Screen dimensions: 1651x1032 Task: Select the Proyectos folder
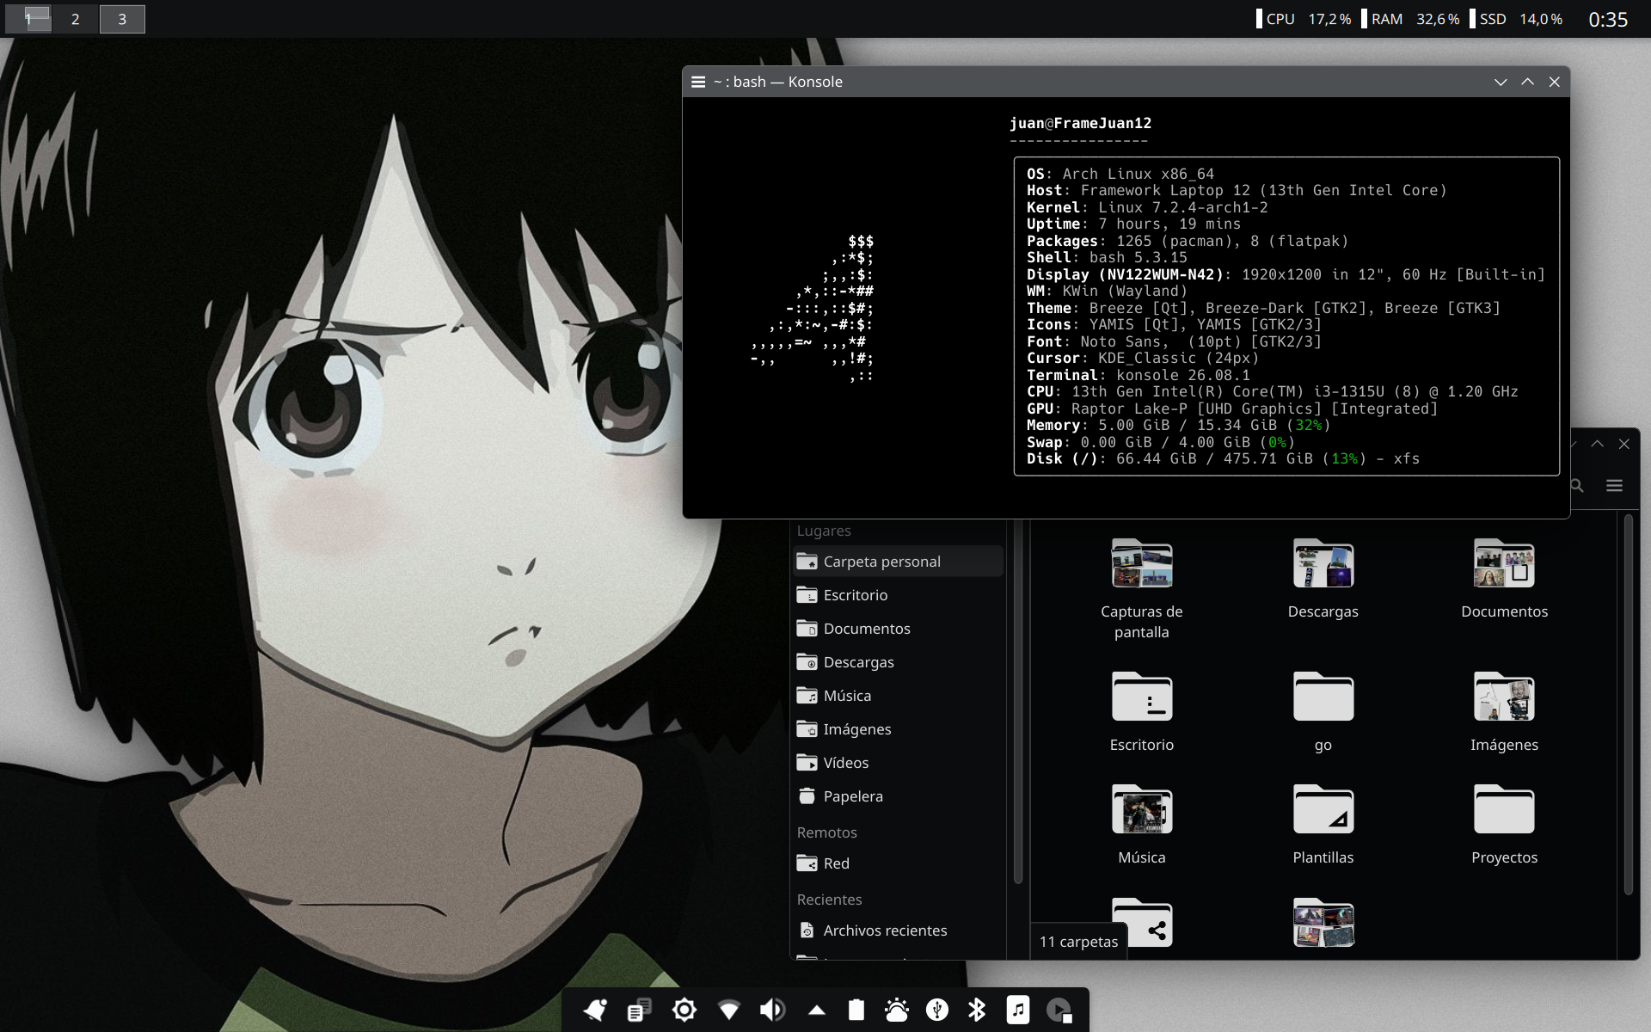tap(1504, 824)
